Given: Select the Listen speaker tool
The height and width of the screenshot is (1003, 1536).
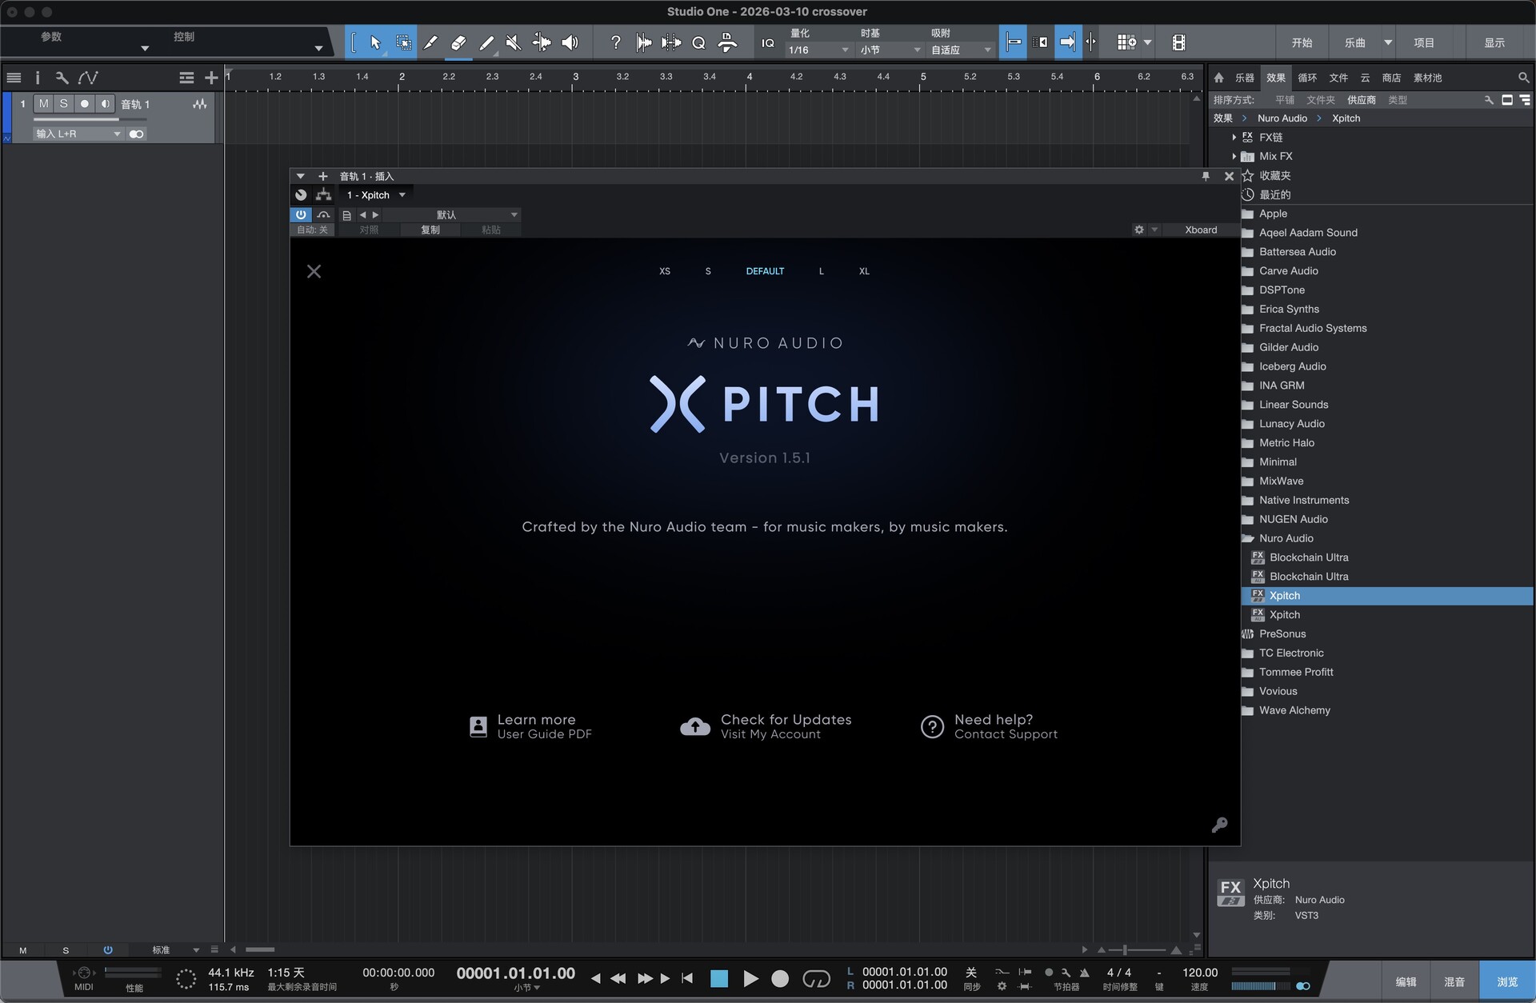Looking at the screenshot, I should 570,42.
